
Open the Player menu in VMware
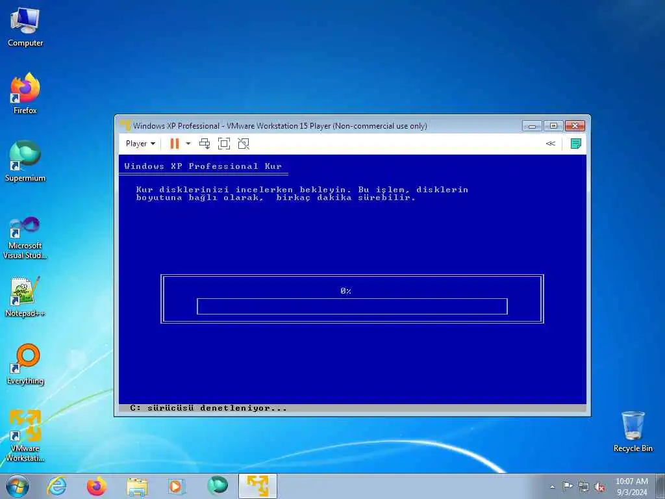[140, 144]
